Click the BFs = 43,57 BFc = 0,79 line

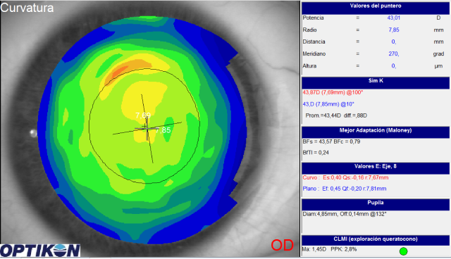click(x=331, y=141)
